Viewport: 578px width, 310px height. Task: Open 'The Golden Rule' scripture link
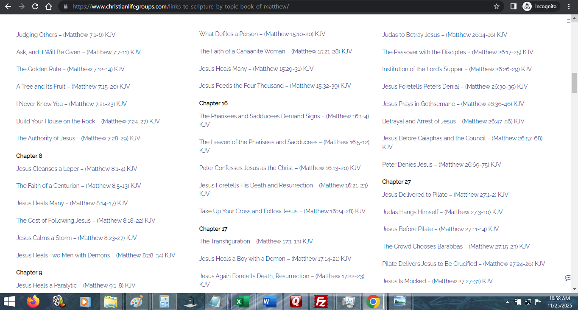pos(70,69)
